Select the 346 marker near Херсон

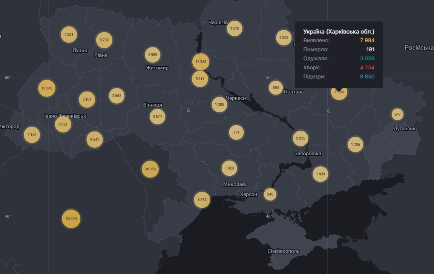pyautogui.click(x=270, y=194)
